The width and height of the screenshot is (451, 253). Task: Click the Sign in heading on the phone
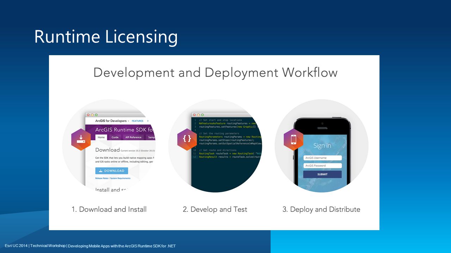coord(322,145)
